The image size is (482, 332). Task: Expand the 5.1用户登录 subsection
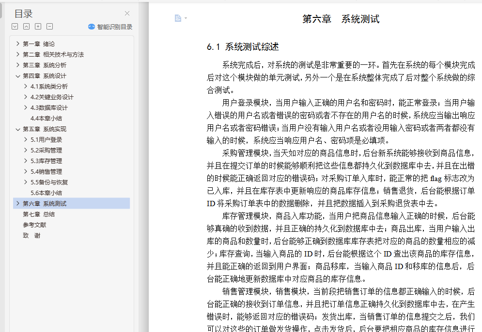26,139
